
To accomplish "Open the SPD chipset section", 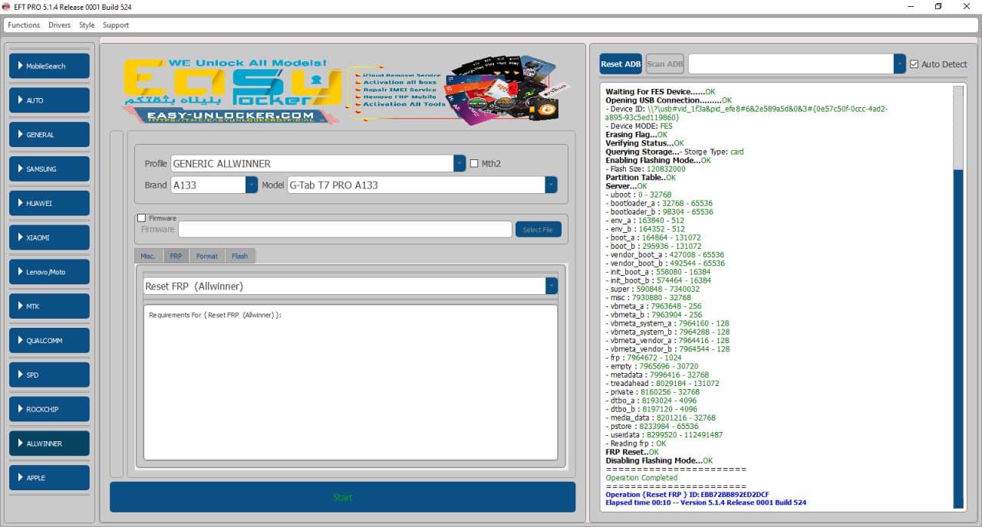I will [x=49, y=375].
